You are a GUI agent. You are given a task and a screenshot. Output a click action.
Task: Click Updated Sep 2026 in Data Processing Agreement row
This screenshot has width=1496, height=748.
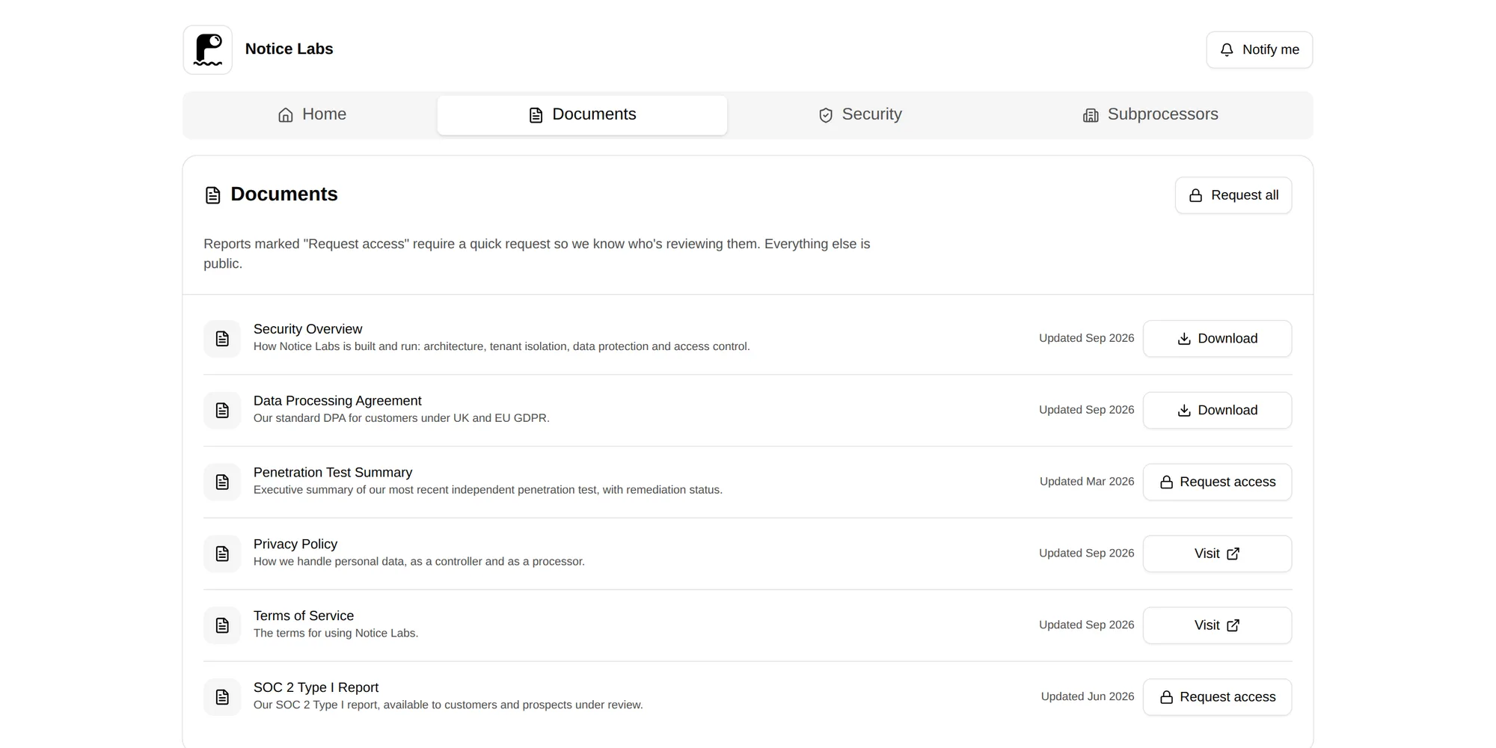(x=1087, y=410)
